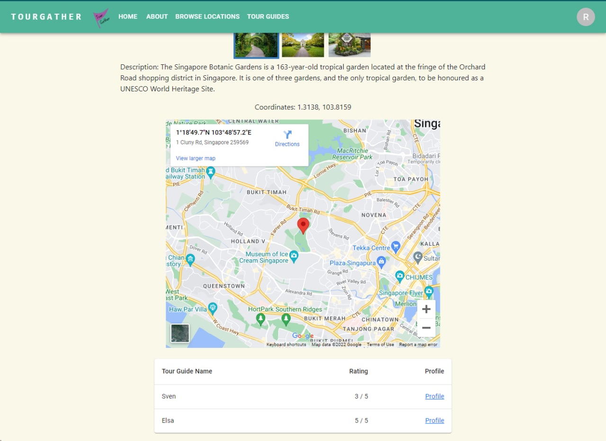Select the green archway garden thumbnail
The image size is (606, 441).
(256, 45)
